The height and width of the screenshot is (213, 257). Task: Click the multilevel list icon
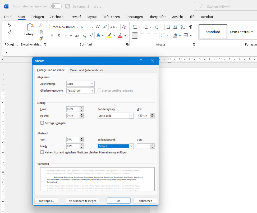point(157,27)
